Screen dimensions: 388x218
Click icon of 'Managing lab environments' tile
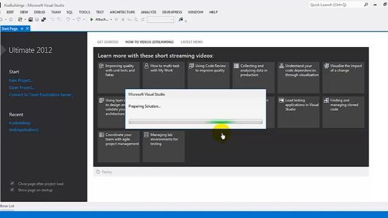click(146, 134)
